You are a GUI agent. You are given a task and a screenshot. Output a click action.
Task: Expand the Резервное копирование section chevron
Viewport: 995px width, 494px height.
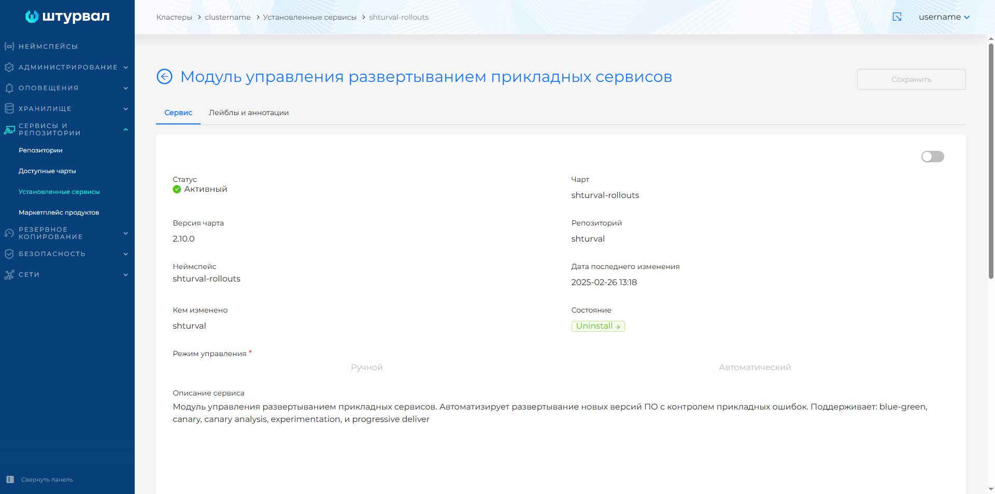pos(125,233)
